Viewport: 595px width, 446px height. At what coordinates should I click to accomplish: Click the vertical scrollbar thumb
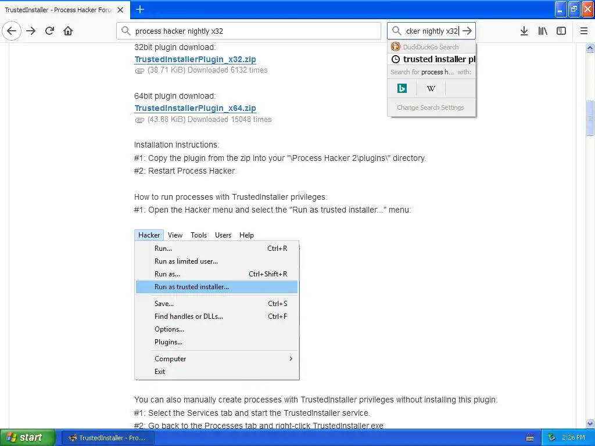590,117
